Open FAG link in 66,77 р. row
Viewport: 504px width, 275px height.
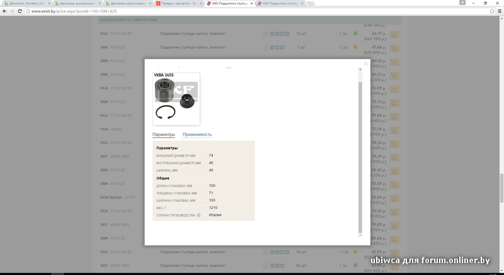tap(104, 33)
